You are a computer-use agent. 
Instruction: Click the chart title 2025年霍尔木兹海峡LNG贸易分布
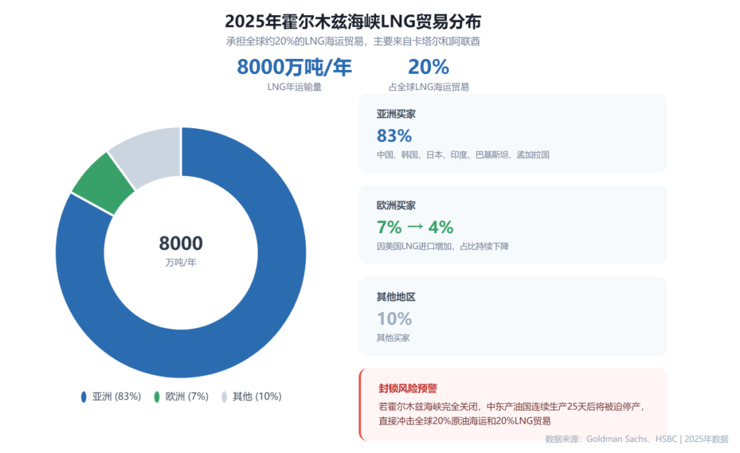coord(353,21)
